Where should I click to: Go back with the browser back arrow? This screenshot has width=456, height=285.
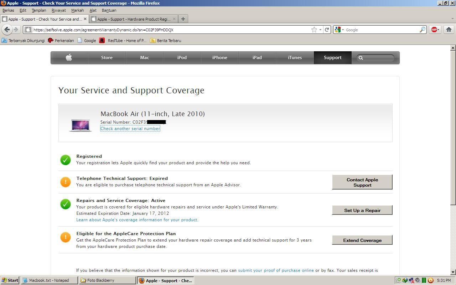[7, 30]
